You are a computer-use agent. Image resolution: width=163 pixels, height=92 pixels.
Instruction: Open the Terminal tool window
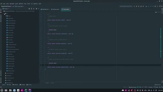[22, 85]
